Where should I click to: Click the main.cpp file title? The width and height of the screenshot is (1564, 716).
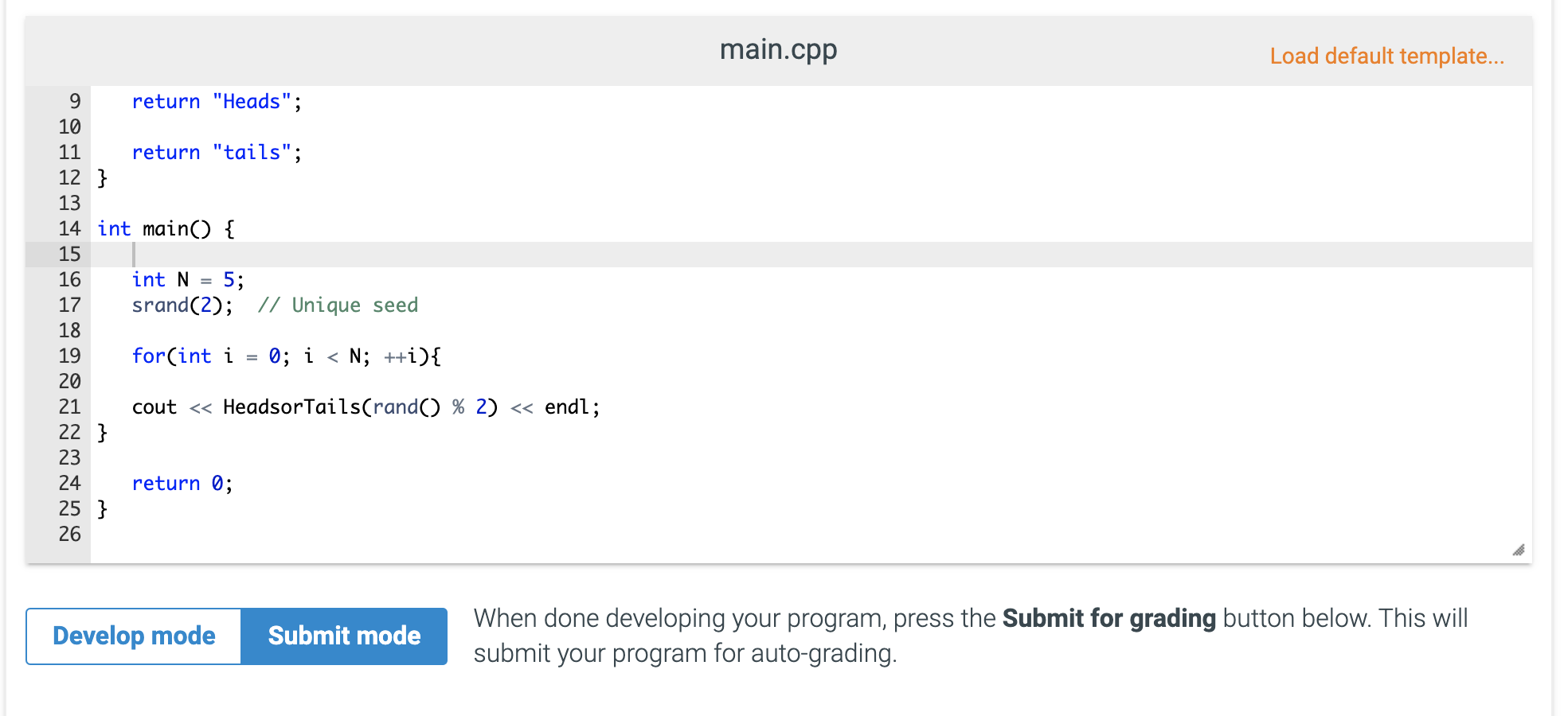point(778,49)
